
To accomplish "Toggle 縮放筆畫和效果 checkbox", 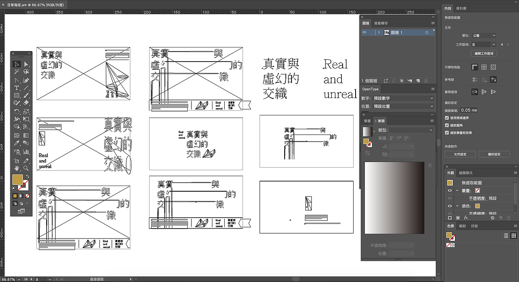I will pyautogui.click(x=447, y=132).
